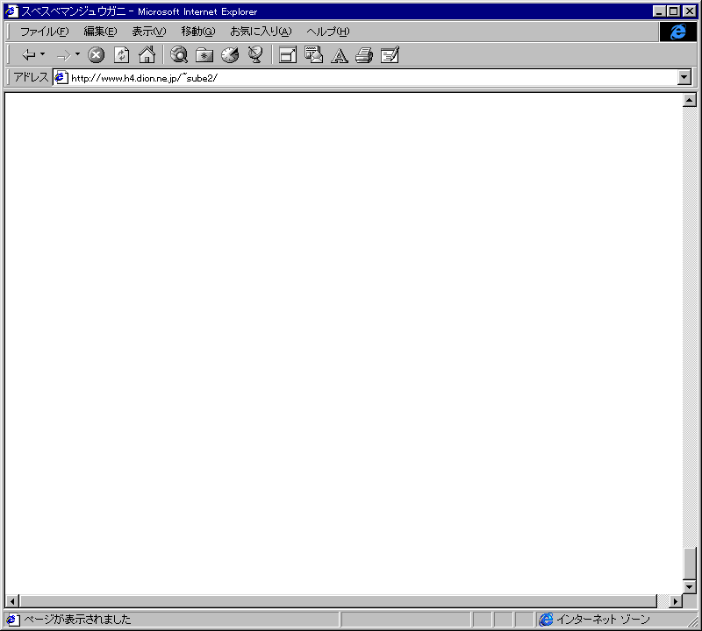
Task: Click the horizontal scrollbar thumb
Action: click(x=338, y=601)
